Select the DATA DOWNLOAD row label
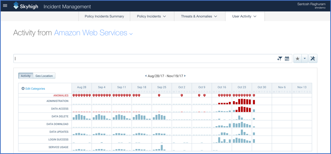The width and height of the screenshot is (331, 154). 58,124
